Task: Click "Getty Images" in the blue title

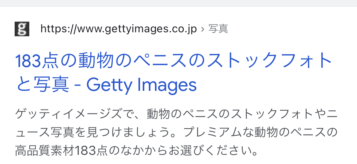Action: pos(141,85)
